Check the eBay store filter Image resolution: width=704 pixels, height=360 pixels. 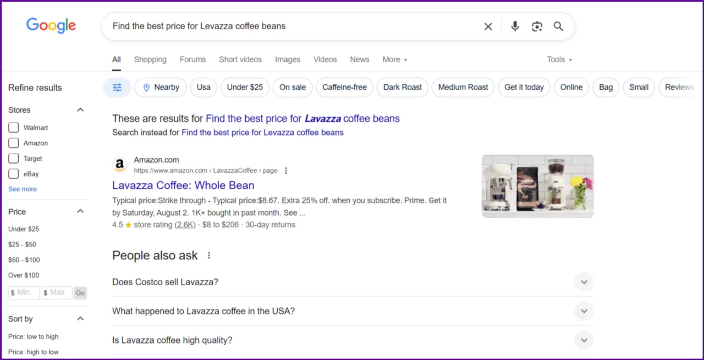click(x=13, y=173)
